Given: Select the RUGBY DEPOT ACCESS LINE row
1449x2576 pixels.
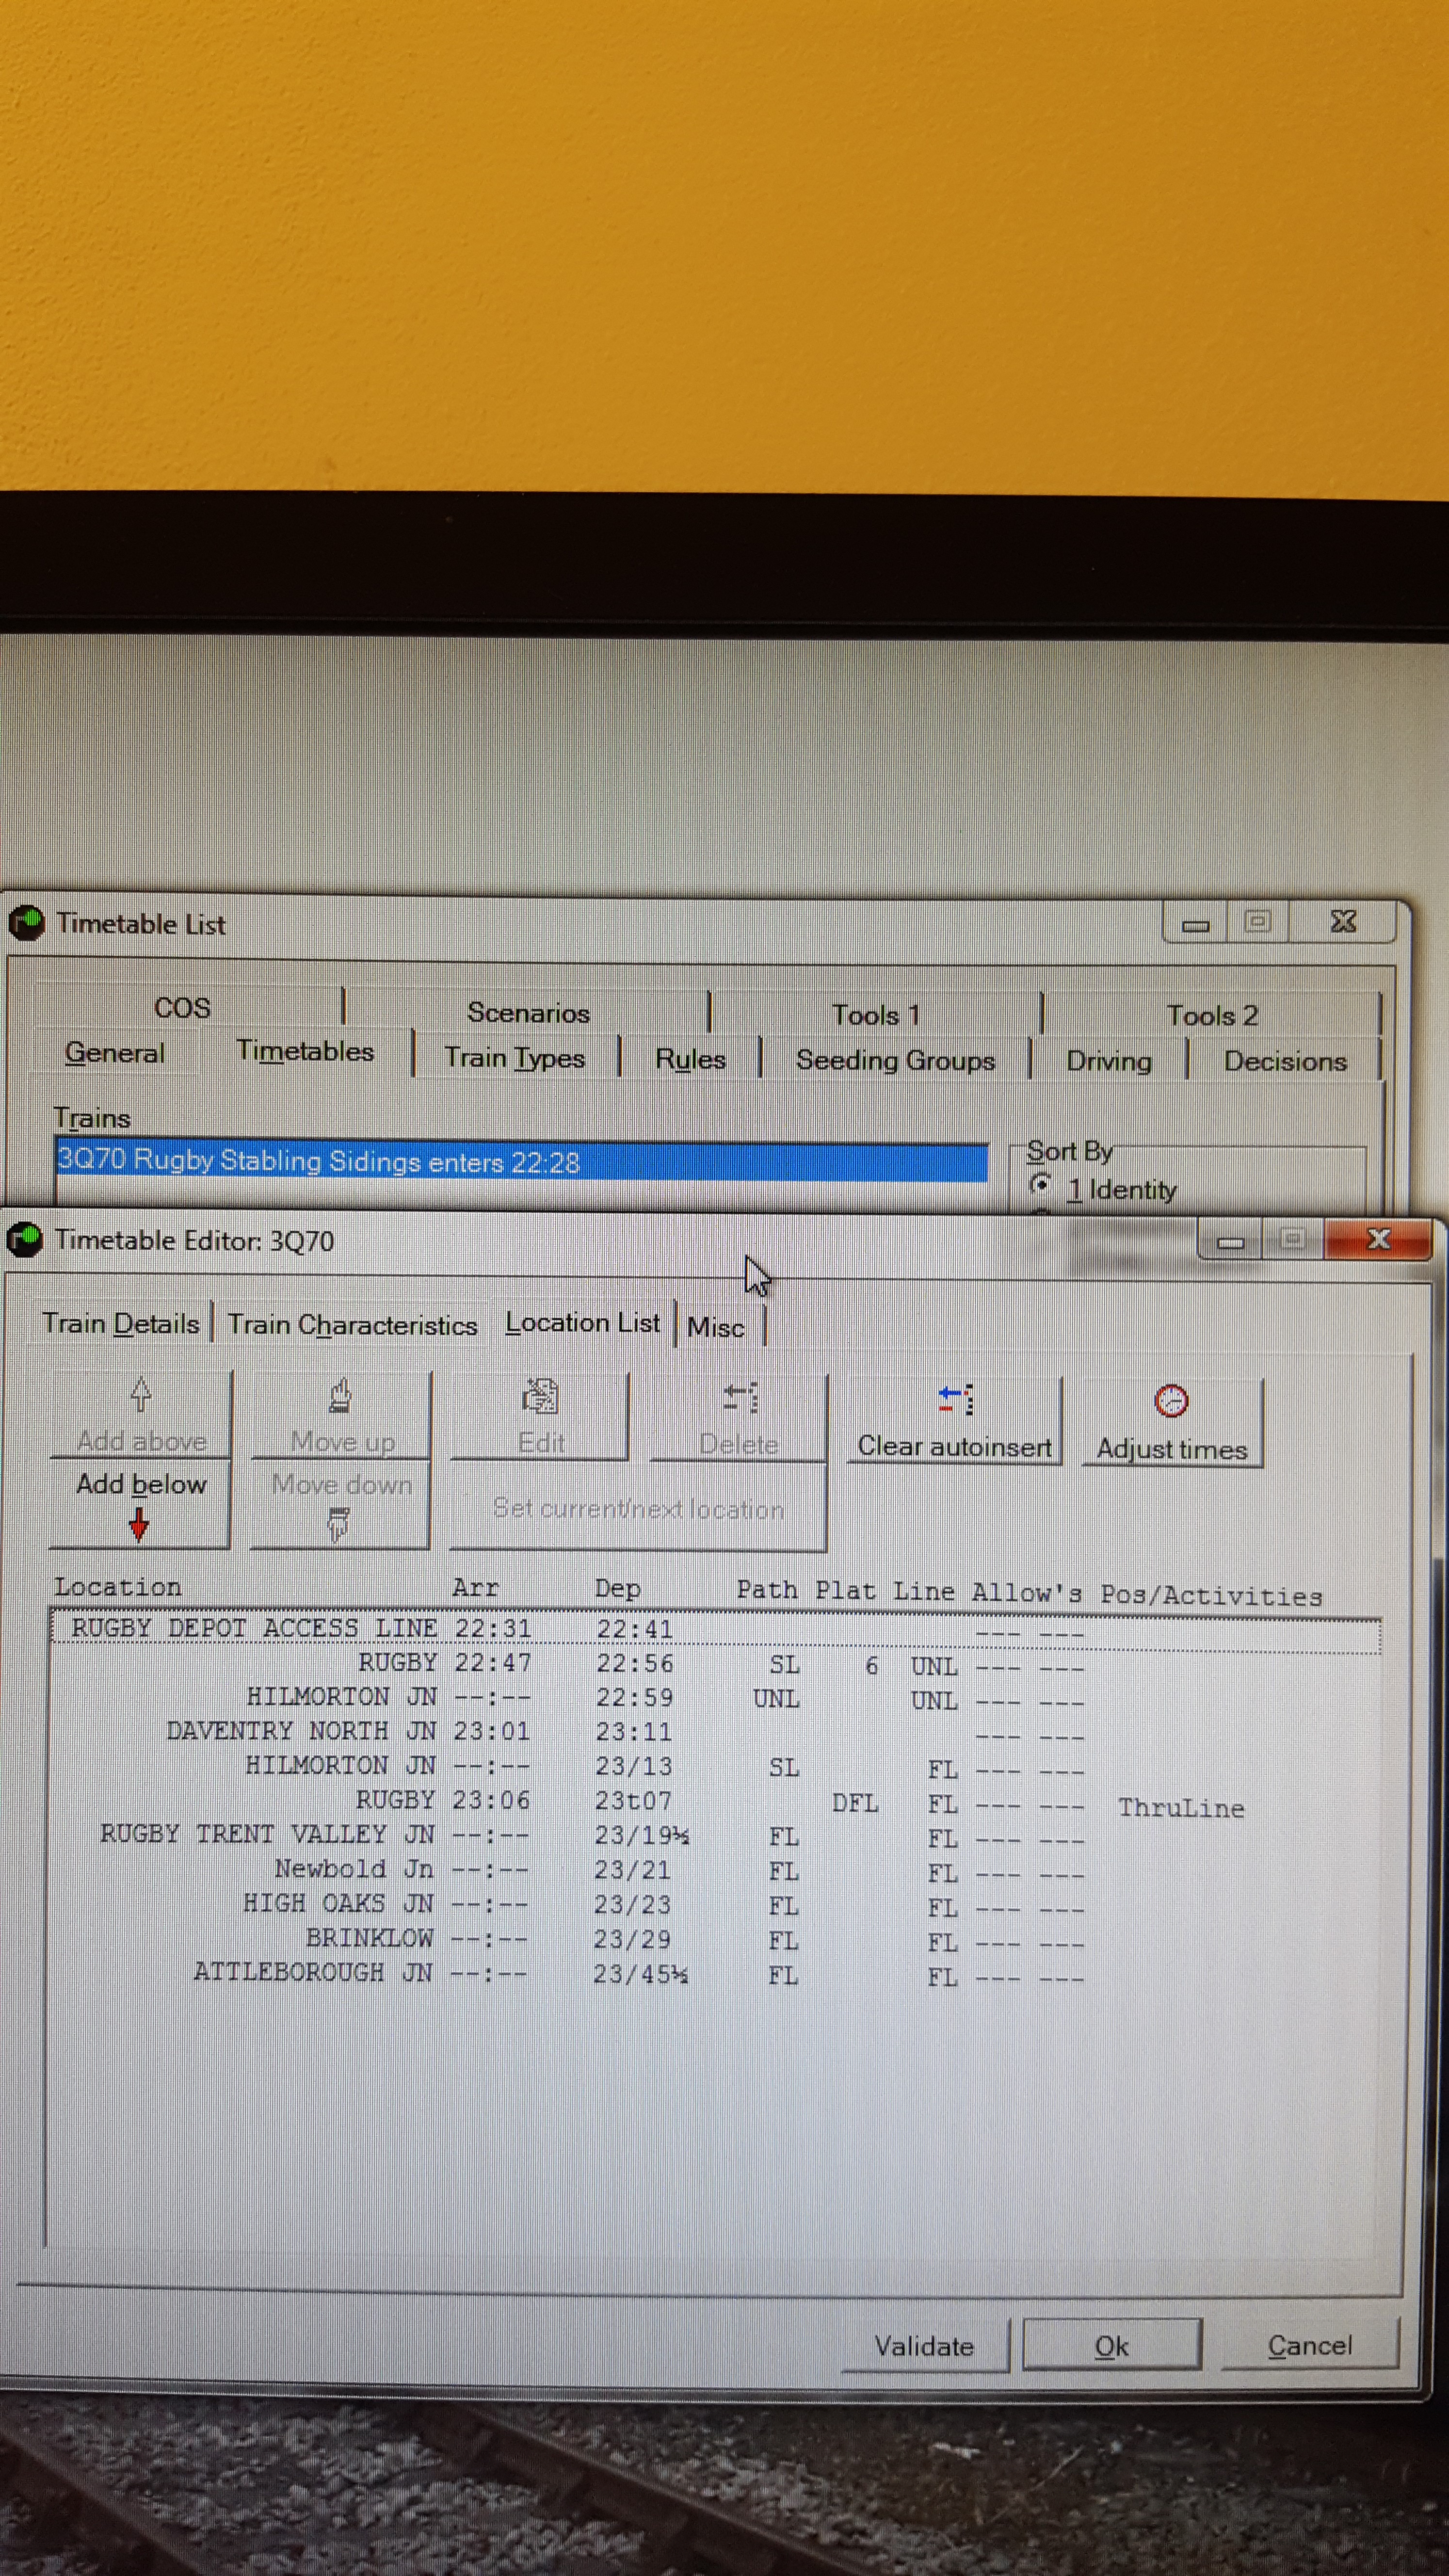Looking at the screenshot, I should point(716,1630).
